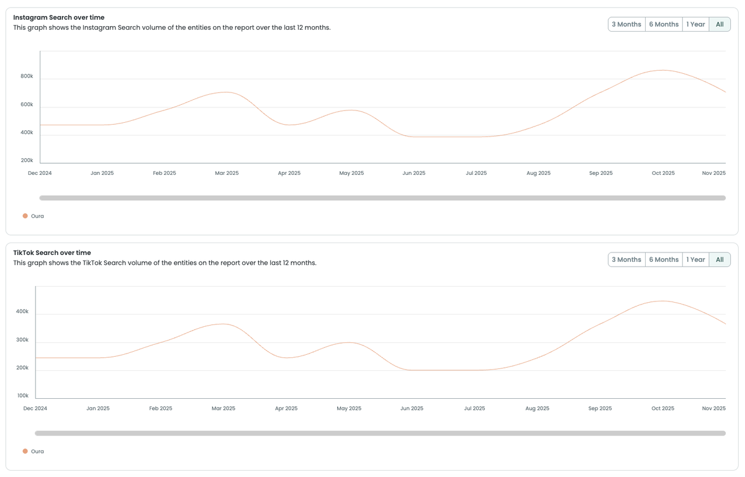The width and height of the screenshot is (745, 477).
Task: Select 1 Year range on TikTok Search chart
Action: coord(696,259)
